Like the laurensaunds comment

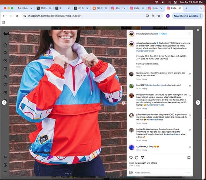click(x=190, y=74)
